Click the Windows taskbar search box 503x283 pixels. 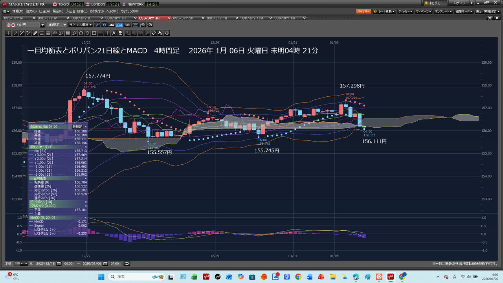134,277
